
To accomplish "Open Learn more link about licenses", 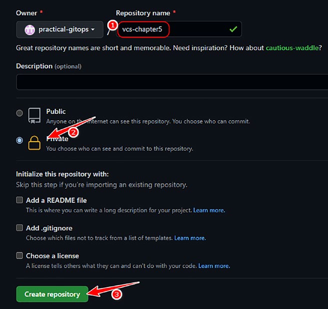I will pos(214,266).
